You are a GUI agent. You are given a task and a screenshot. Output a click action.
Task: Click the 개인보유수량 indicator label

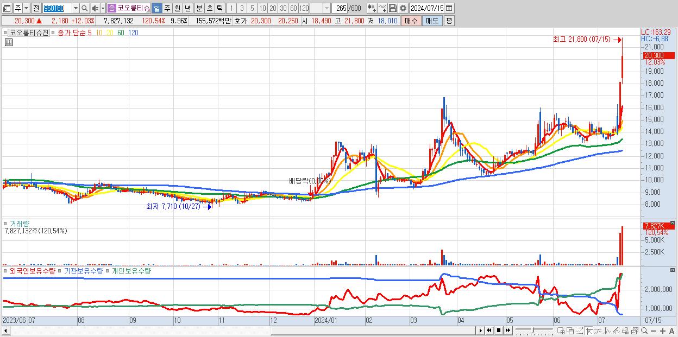(x=131, y=270)
